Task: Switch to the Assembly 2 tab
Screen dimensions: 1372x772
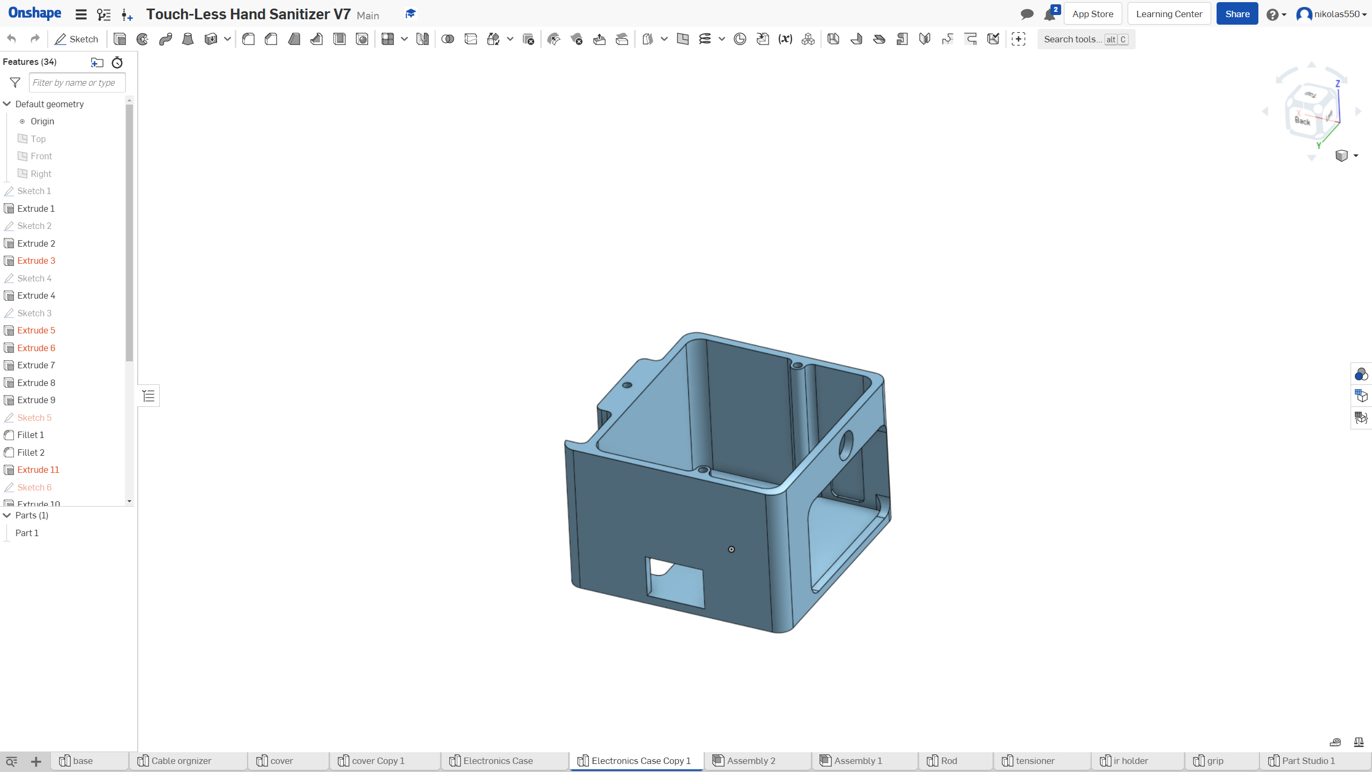Action: coord(750,761)
